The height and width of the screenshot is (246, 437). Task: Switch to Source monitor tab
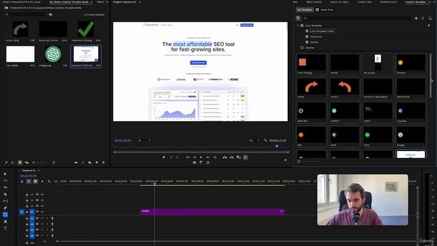[339, 2]
